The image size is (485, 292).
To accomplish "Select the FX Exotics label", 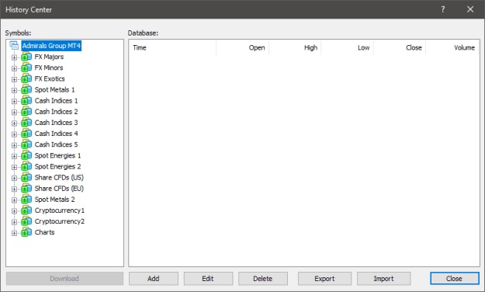I will [x=50, y=78].
